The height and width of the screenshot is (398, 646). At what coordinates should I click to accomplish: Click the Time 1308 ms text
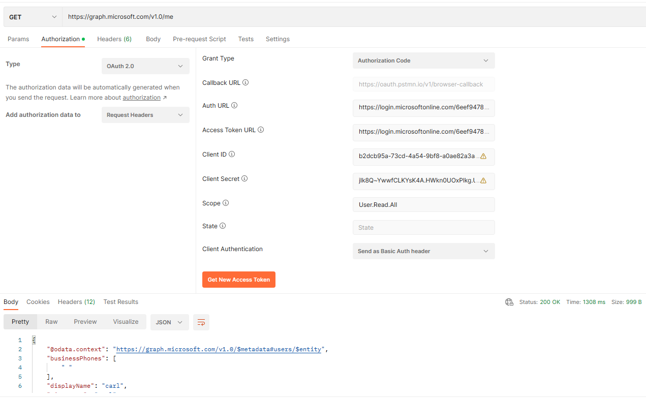tap(586, 302)
